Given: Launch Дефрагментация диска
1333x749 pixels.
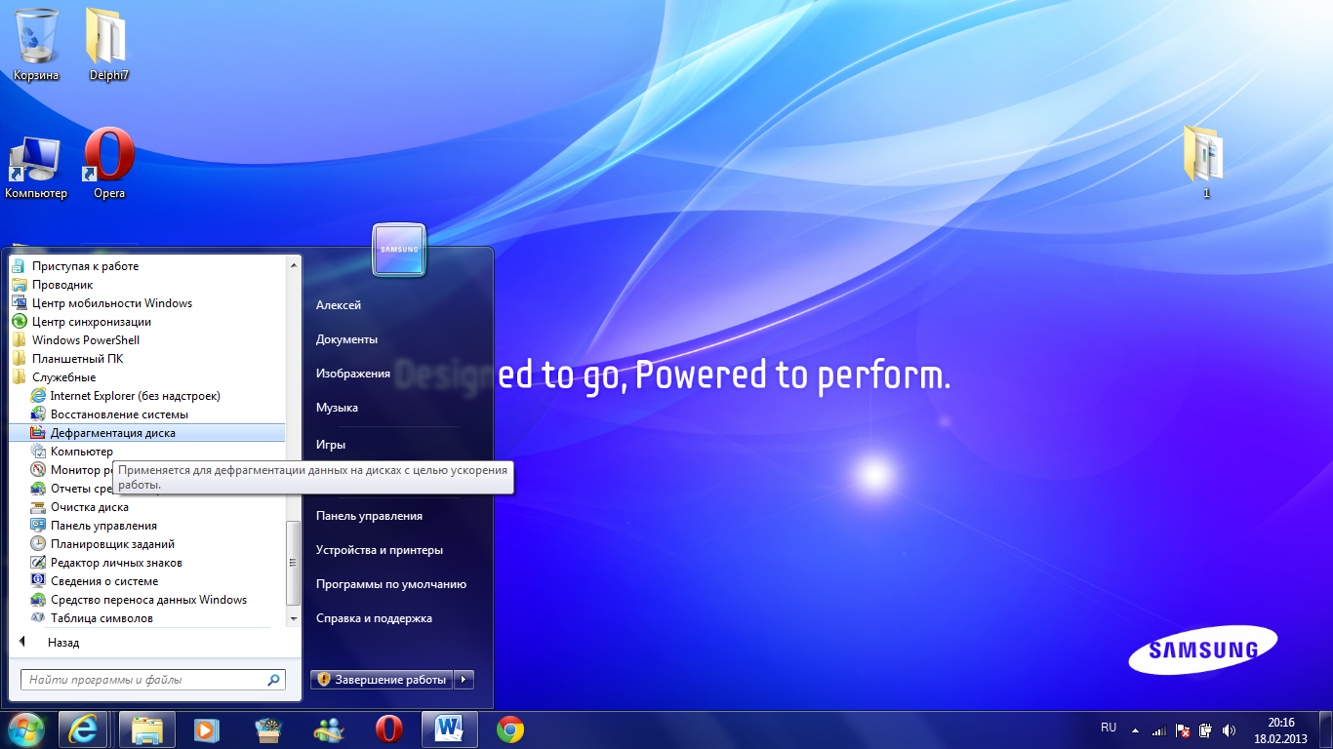Looking at the screenshot, I should (x=146, y=433).
